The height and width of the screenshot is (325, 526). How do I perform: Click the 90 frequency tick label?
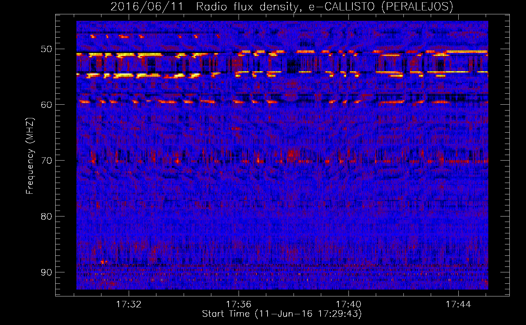tap(46, 272)
